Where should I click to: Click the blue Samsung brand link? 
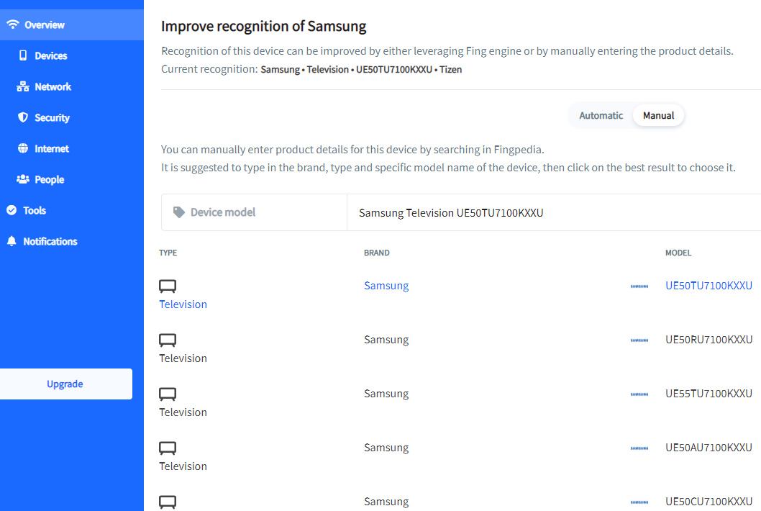pos(386,286)
